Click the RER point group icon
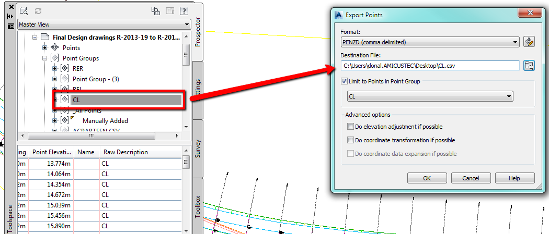This screenshot has height=234, width=549. pos(64,69)
